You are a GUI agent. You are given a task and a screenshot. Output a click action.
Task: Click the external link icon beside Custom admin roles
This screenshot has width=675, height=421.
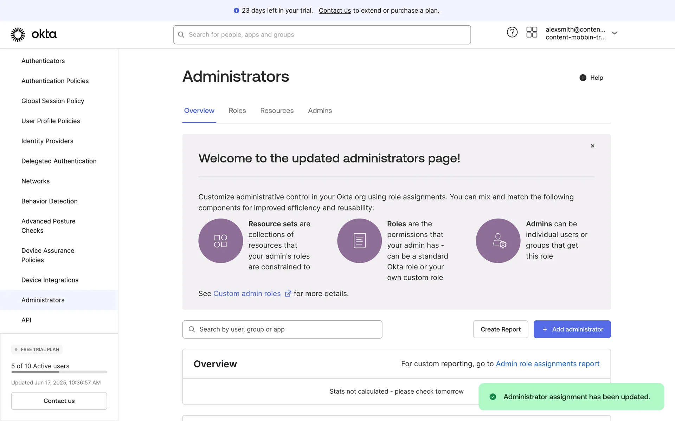point(288,294)
